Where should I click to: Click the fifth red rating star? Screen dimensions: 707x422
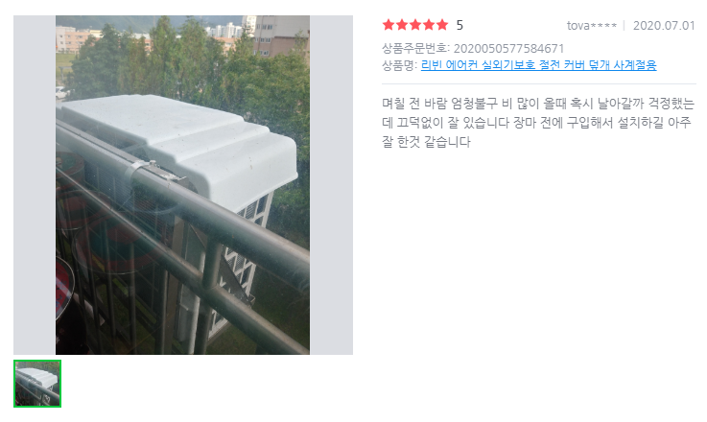click(x=442, y=25)
